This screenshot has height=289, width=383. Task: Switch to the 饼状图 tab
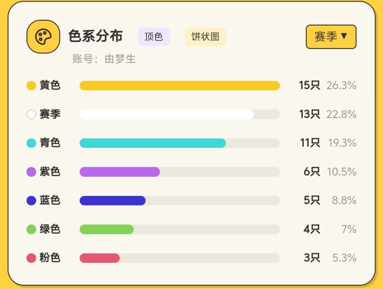[205, 37]
